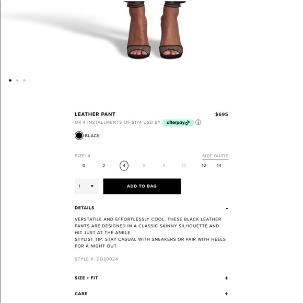Select size 0

point(84,166)
